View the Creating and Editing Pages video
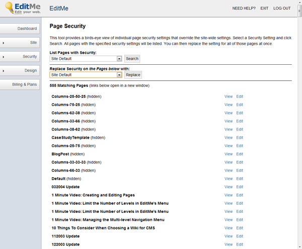The height and width of the screenshot is (249, 302). coord(229,195)
